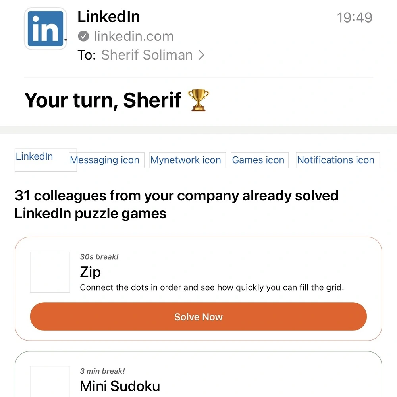Screen dimensions: 397x397
Task: Select the 30s break! label above Zip
Action: 99,257
